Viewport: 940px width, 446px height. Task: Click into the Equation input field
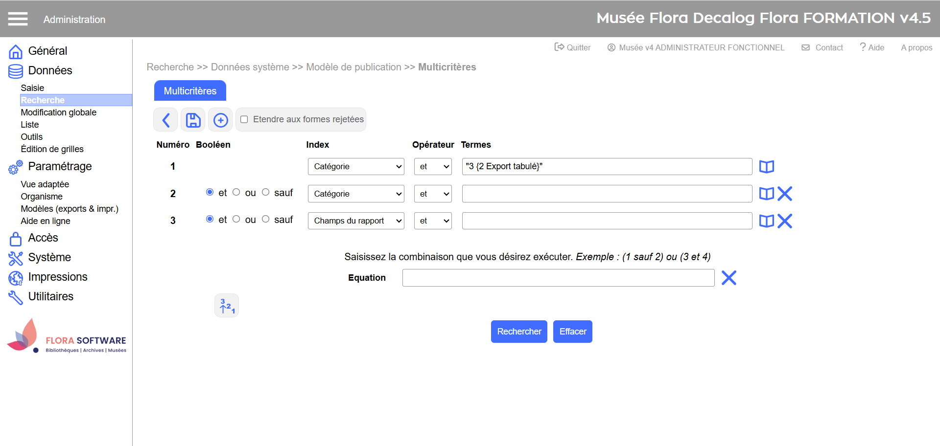point(558,278)
